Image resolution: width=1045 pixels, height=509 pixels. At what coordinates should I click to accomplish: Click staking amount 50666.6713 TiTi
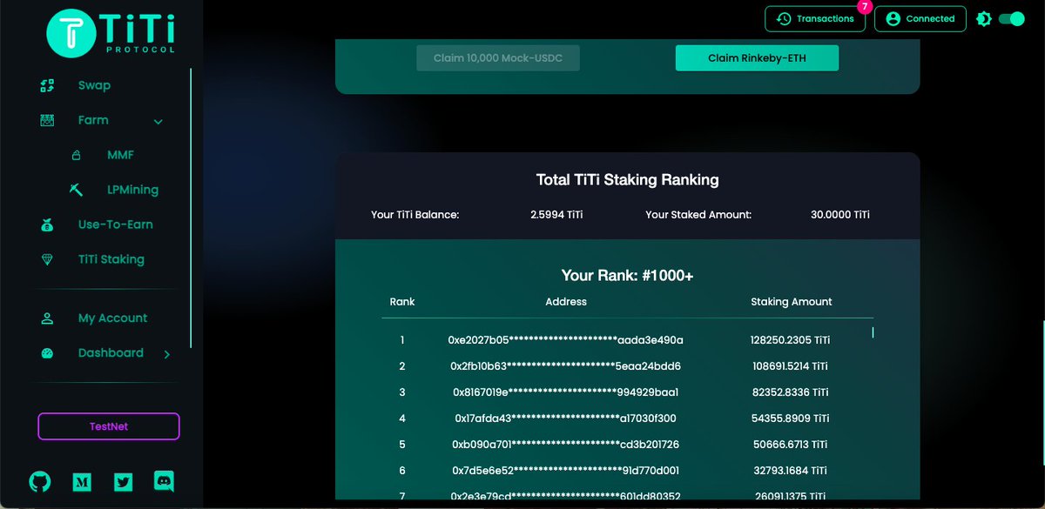point(791,445)
